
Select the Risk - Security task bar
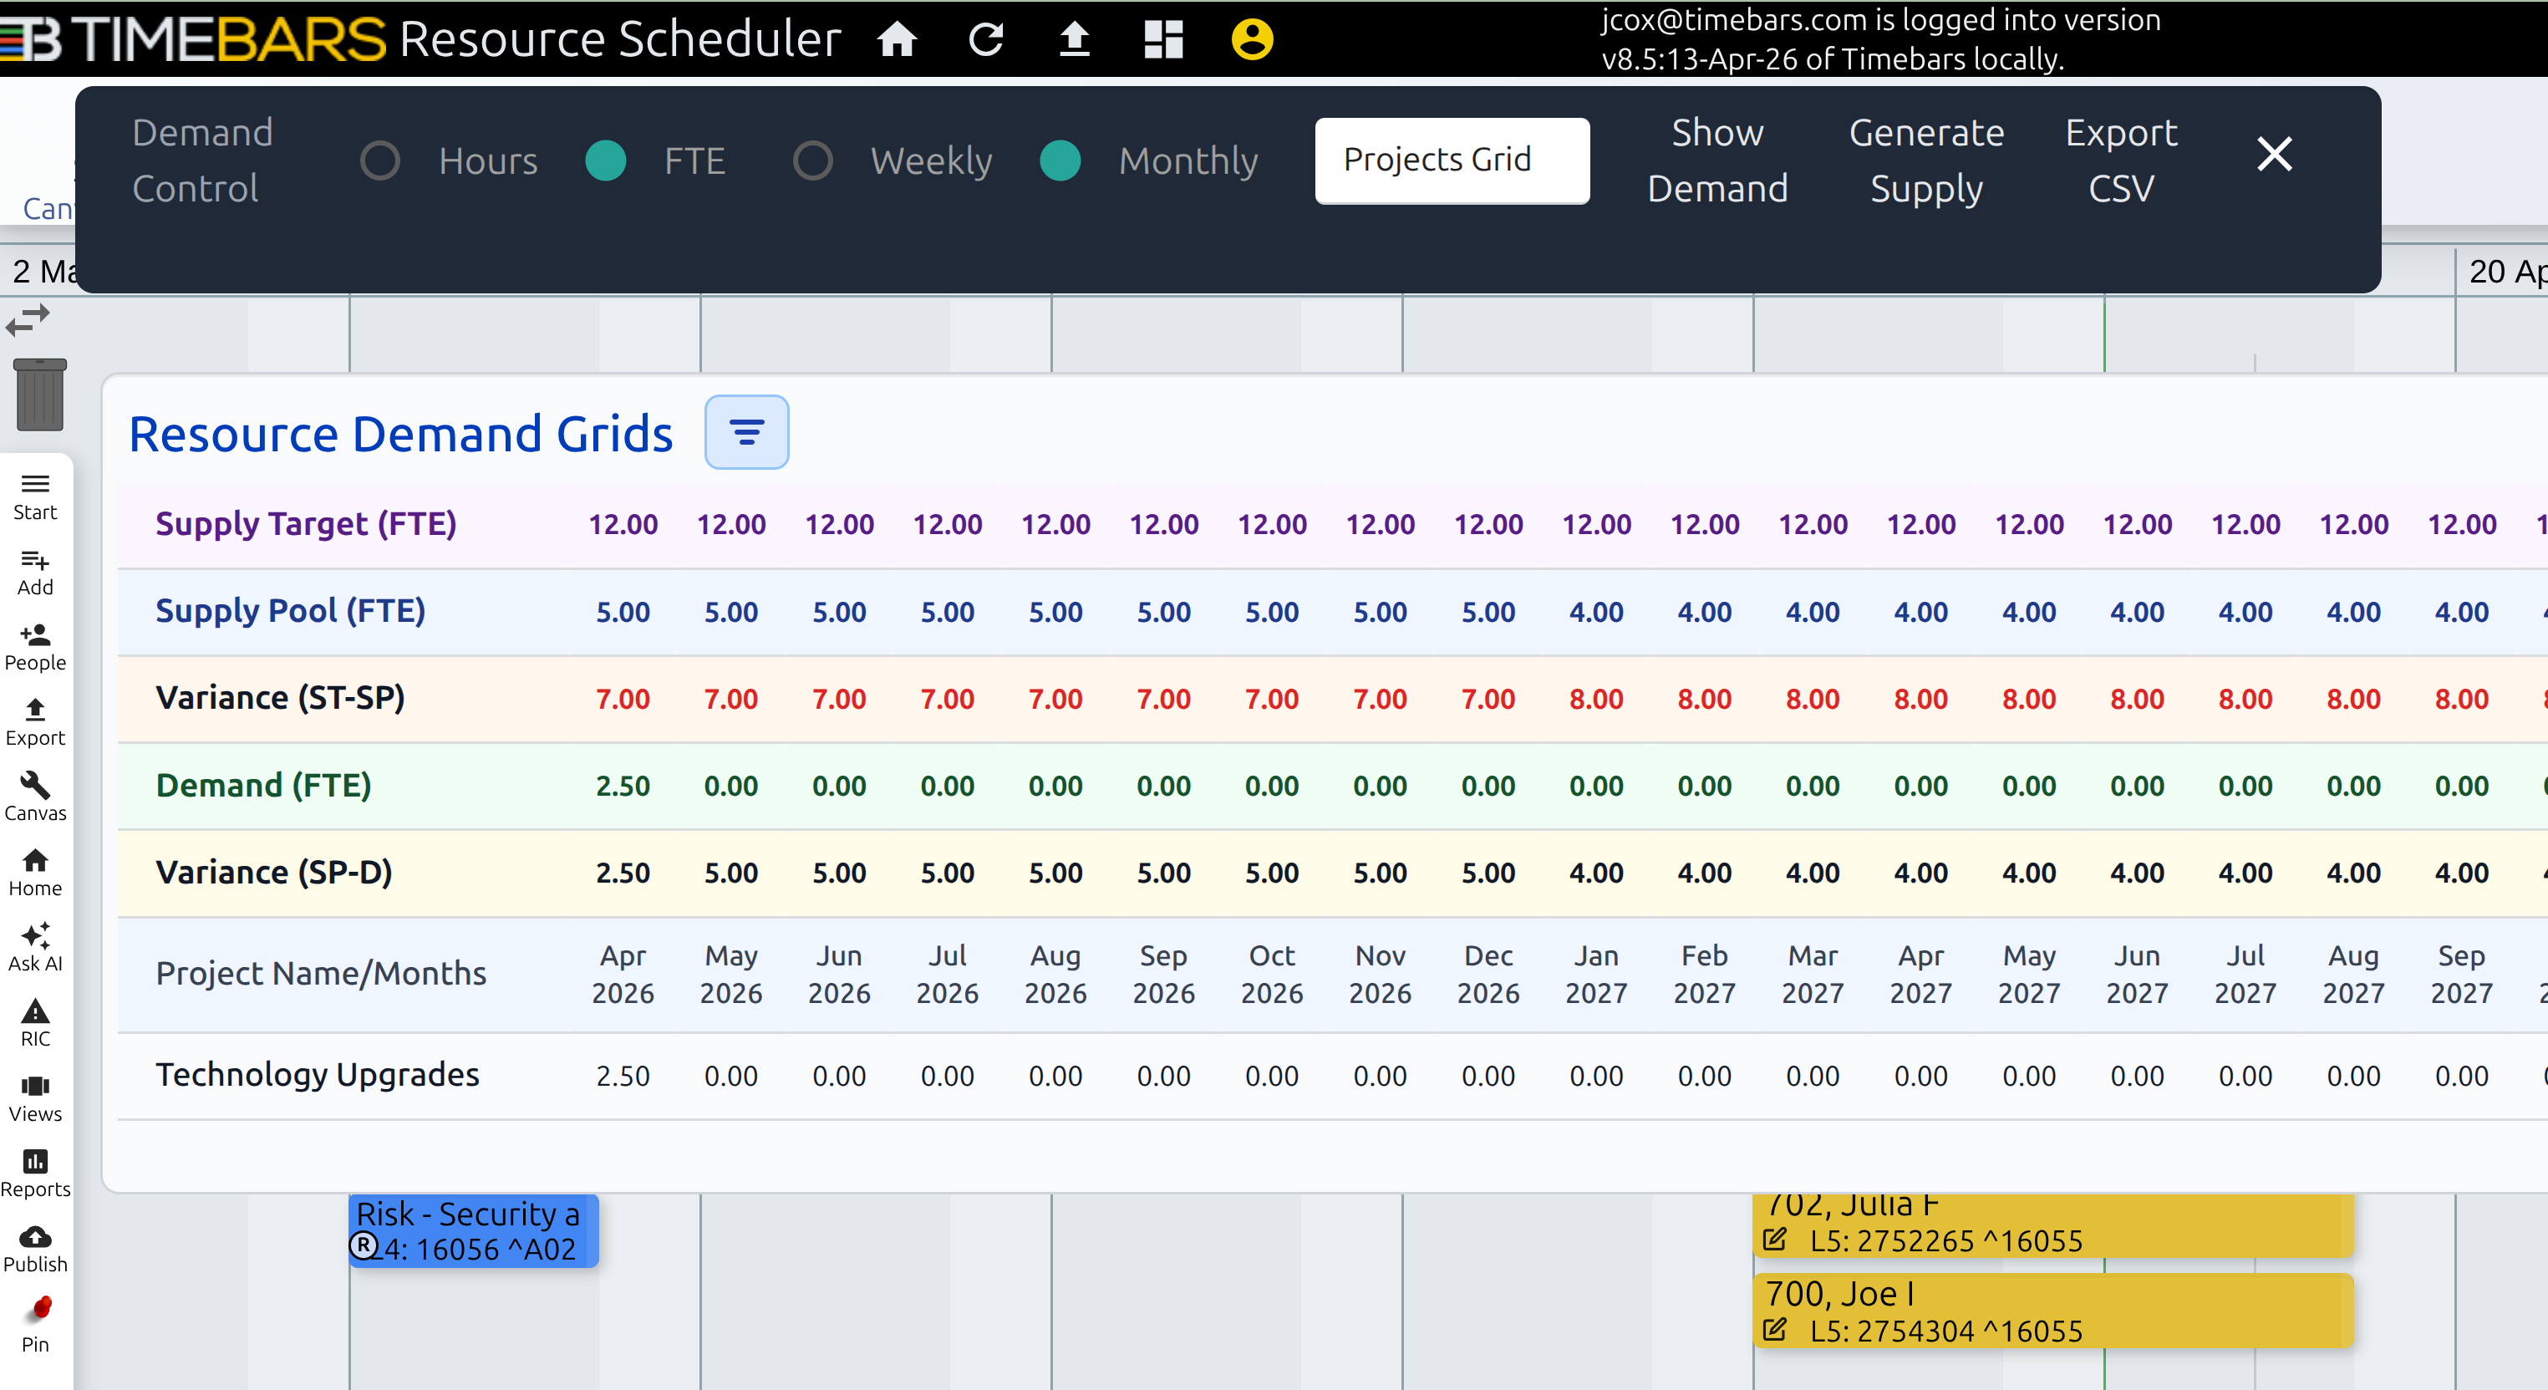click(473, 1230)
